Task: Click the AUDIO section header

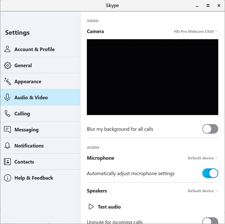Action: click(x=93, y=148)
